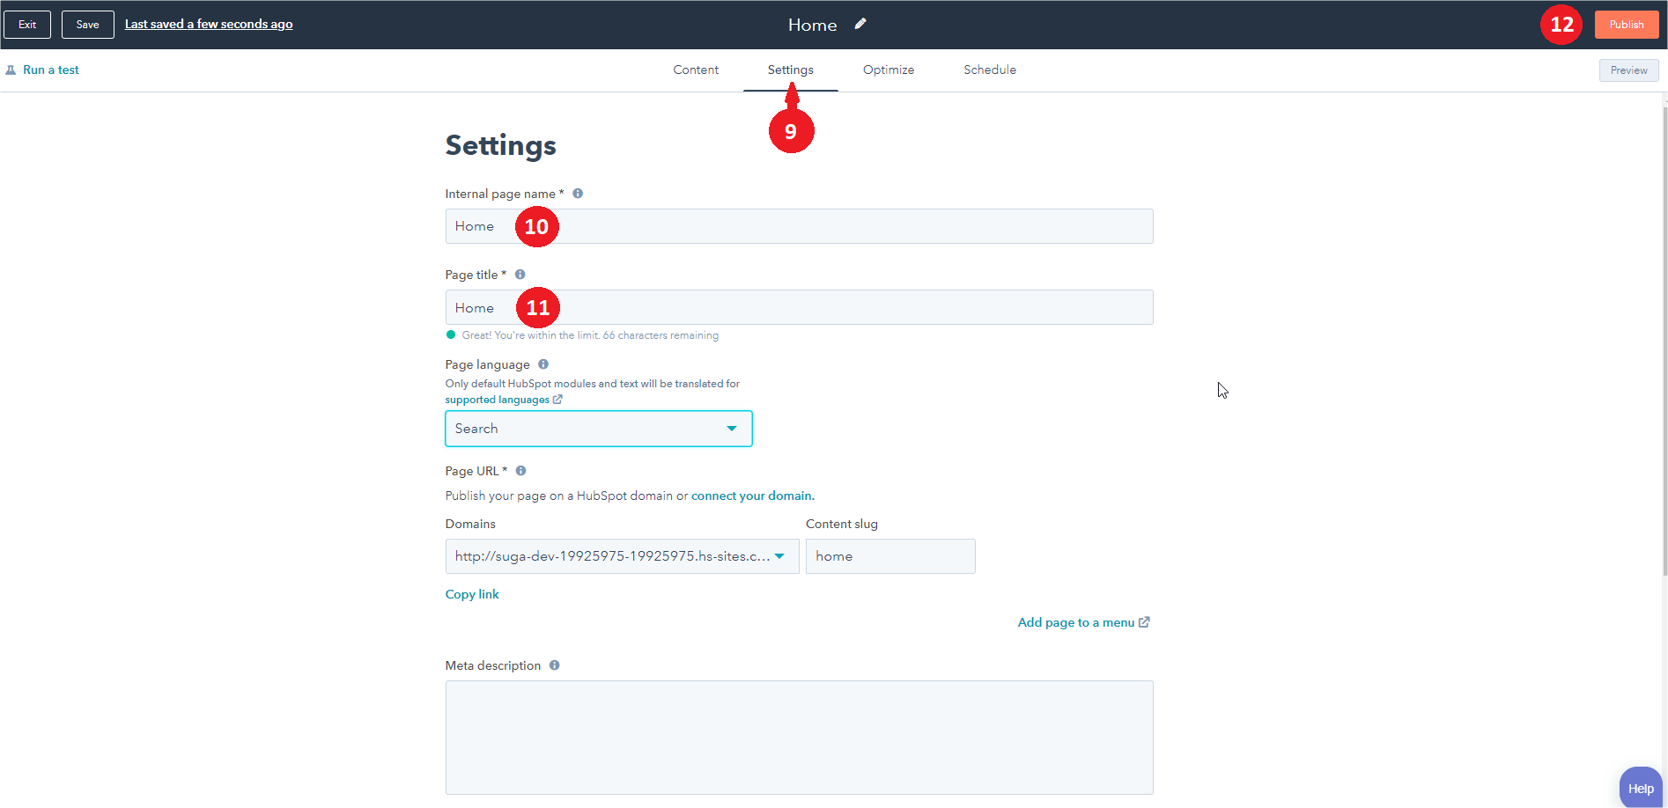Open the Optimize tab
The width and height of the screenshot is (1668, 808).
click(x=888, y=70)
